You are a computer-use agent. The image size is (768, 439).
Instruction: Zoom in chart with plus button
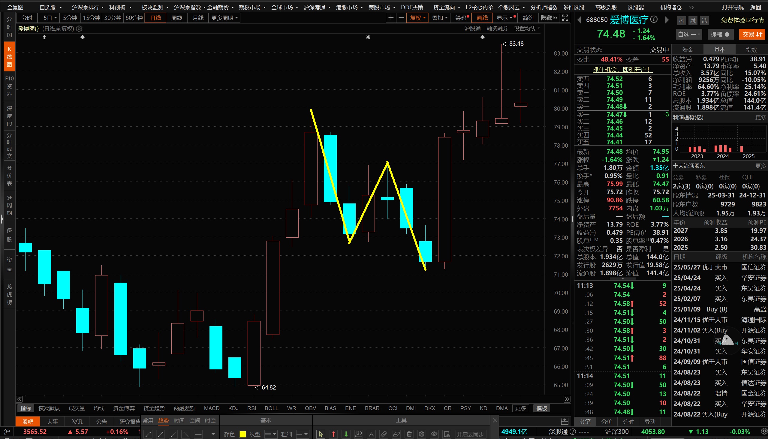tap(391, 18)
